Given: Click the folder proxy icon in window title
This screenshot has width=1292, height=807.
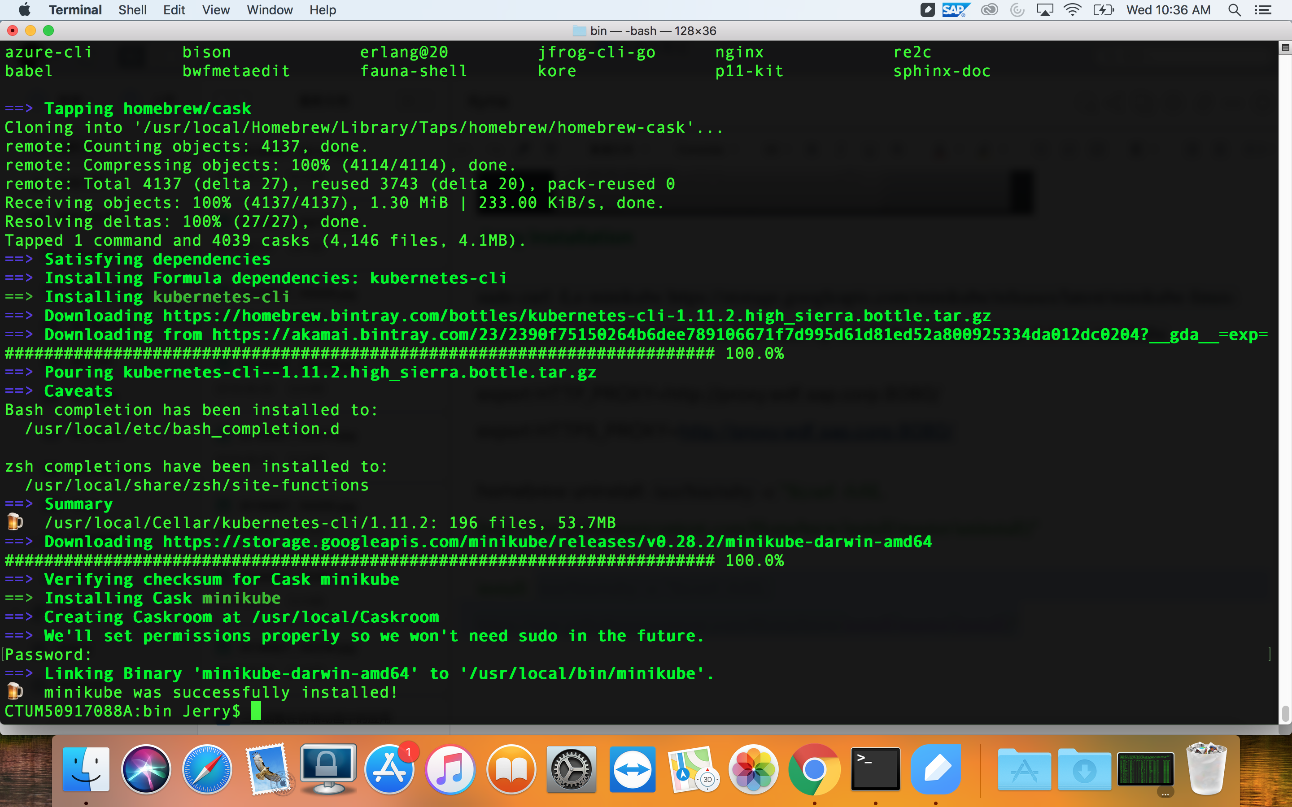Looking at the screenshot, I should pos(579,31).
